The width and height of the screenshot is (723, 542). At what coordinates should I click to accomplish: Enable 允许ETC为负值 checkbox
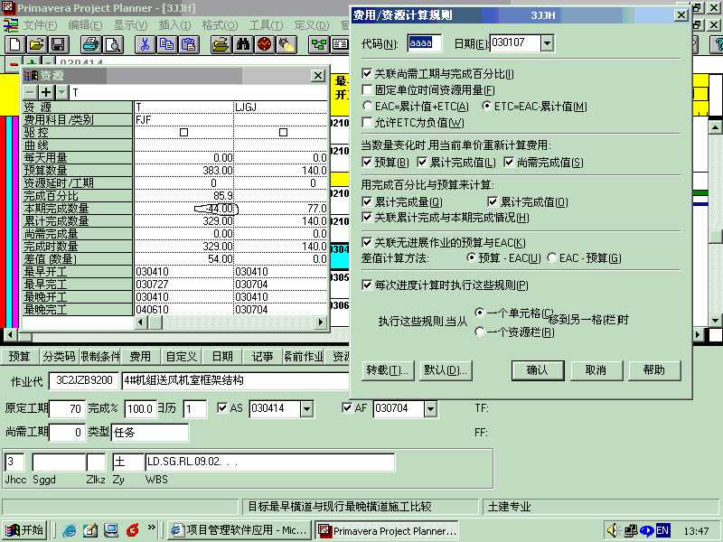(367, 123)
